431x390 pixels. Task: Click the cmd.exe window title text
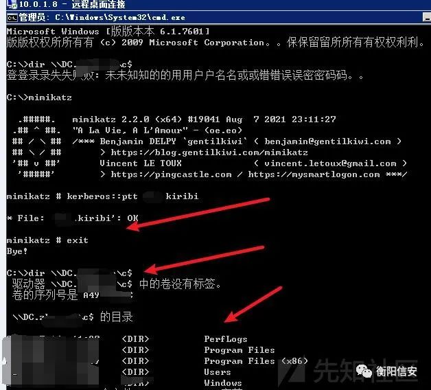coord(102,18)
